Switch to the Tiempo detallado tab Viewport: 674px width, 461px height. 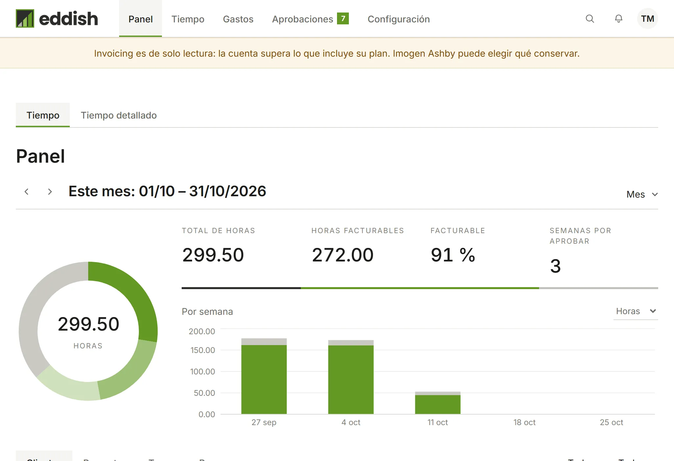point(119,115)
